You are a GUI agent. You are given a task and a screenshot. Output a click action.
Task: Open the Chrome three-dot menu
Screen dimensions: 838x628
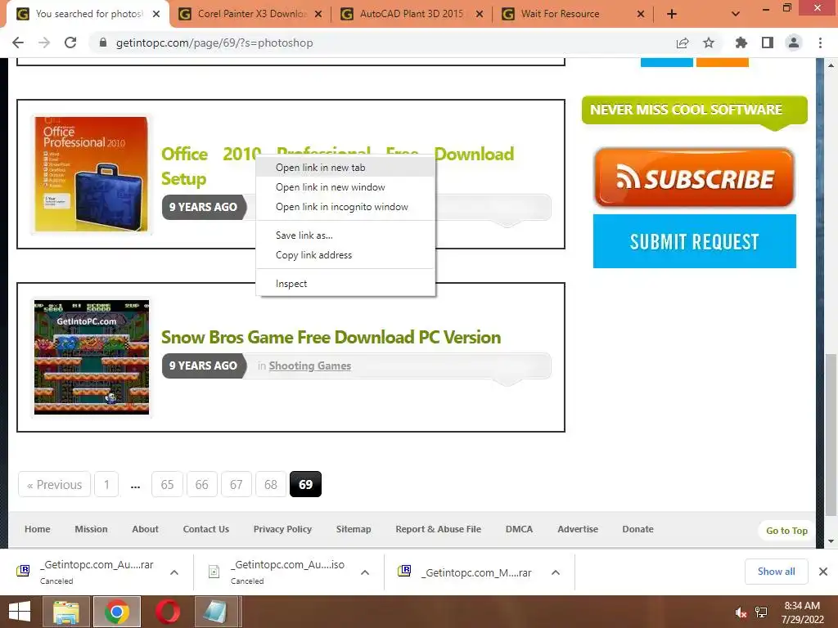click(820, 43)
